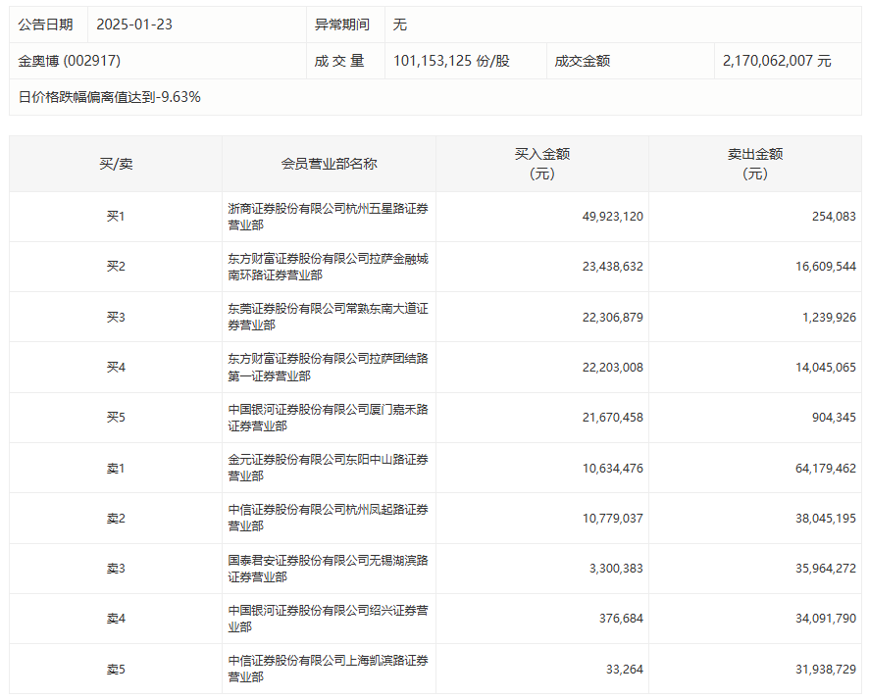The height and width of the screenshot is (699, 869).
Task: Click 中国银河证券厦门嘉禾路营业部 name
Action: tap(329, 418)
